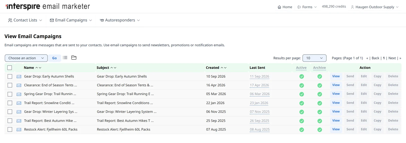Viewport: 406px width, 143px height.
Task: Select checkbox for Gear Drop: Early Autumn Shells
Action: [x=10, y=76]
